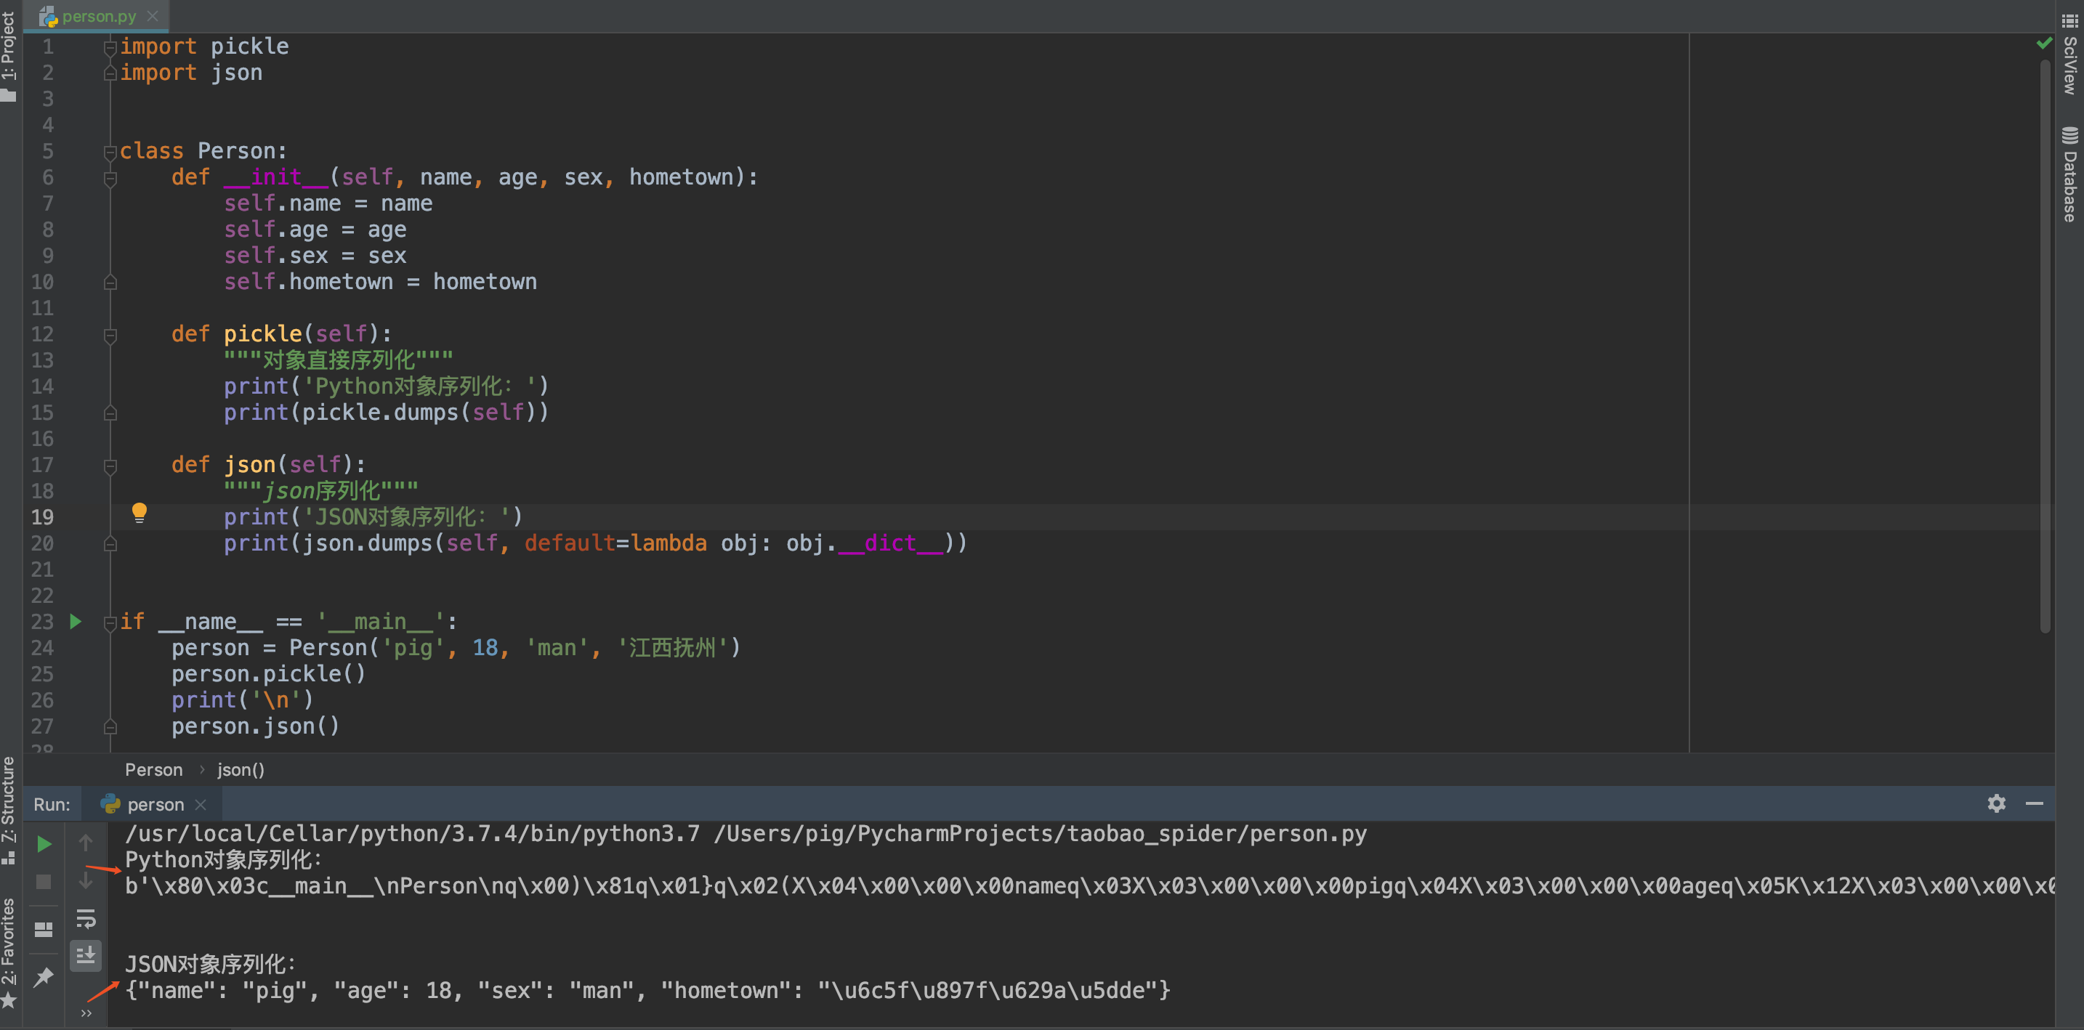Click the json() breadcrumb
This screenshot has width=2084, height=1030.
pos(241,770)
